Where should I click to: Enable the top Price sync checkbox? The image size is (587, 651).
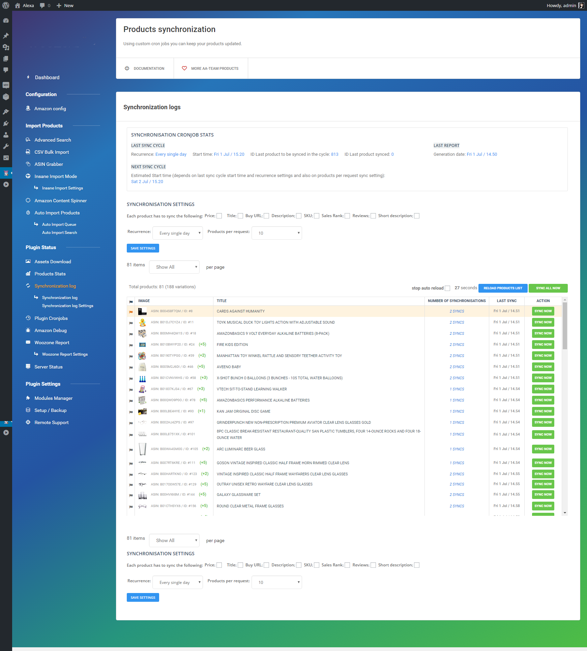point(219,216)
